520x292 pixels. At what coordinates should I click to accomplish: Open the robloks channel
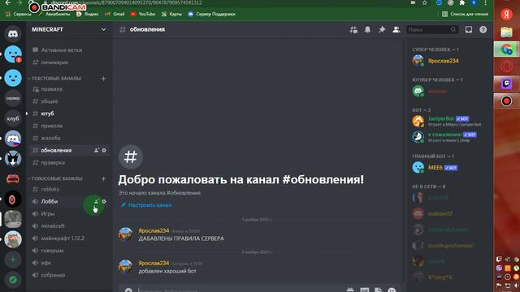click(x=69, y=189)
